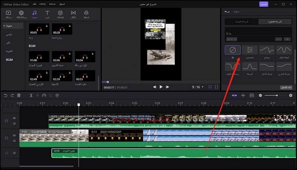Mute the bottom audio music track
Viewport: 297px width, 170px height.
coord(14,153)
